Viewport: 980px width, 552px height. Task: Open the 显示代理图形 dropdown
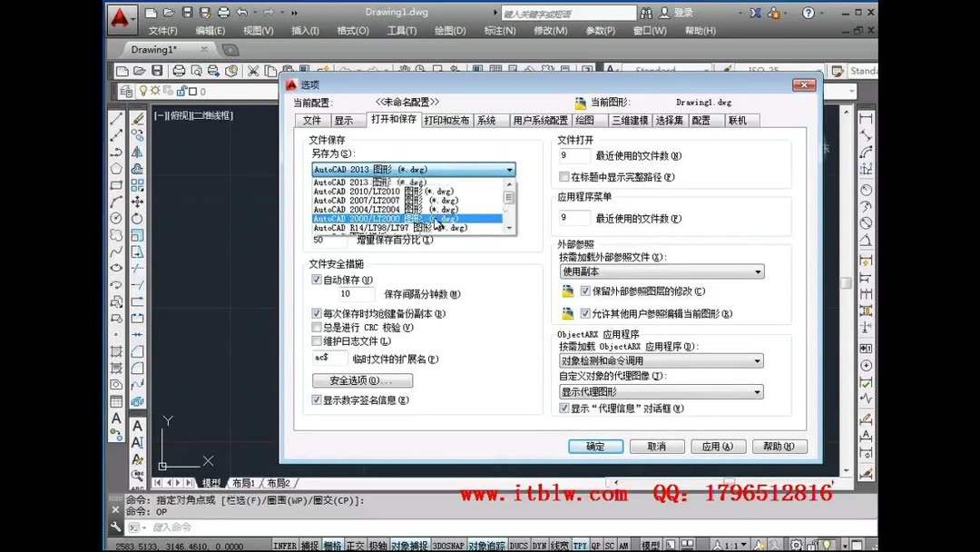661,391
